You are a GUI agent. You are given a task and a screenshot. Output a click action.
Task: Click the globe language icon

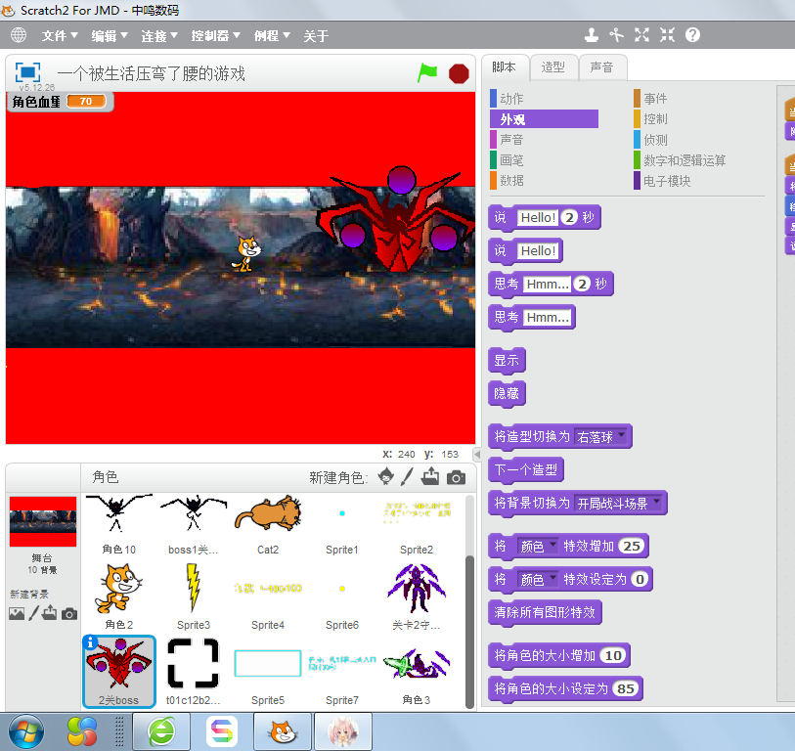(x=19, y=35)
